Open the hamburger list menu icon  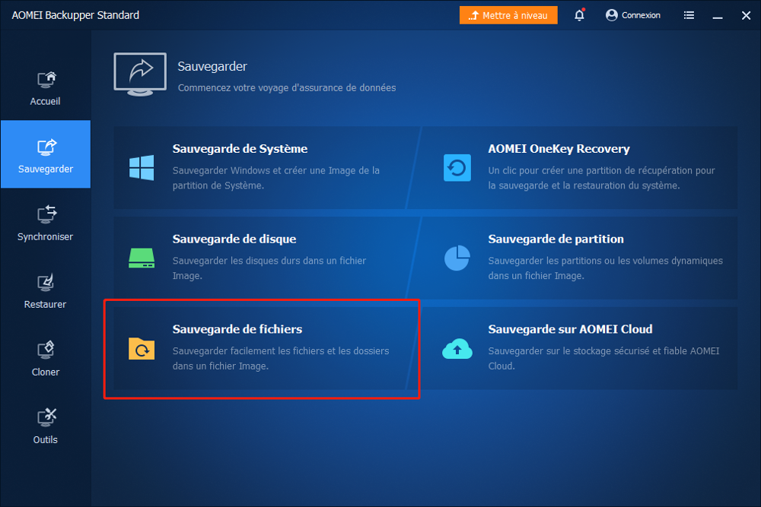click(689, 15)
